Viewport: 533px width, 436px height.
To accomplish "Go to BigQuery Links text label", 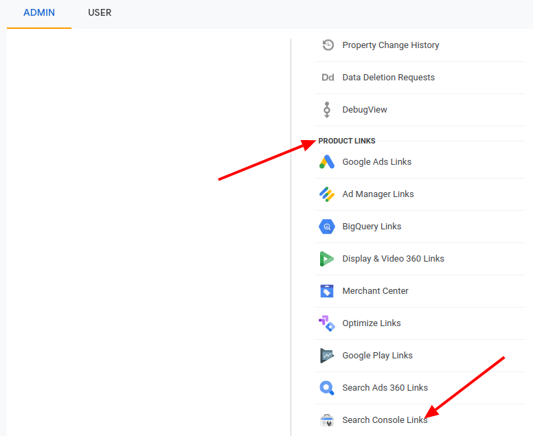I will click(372, 227).
